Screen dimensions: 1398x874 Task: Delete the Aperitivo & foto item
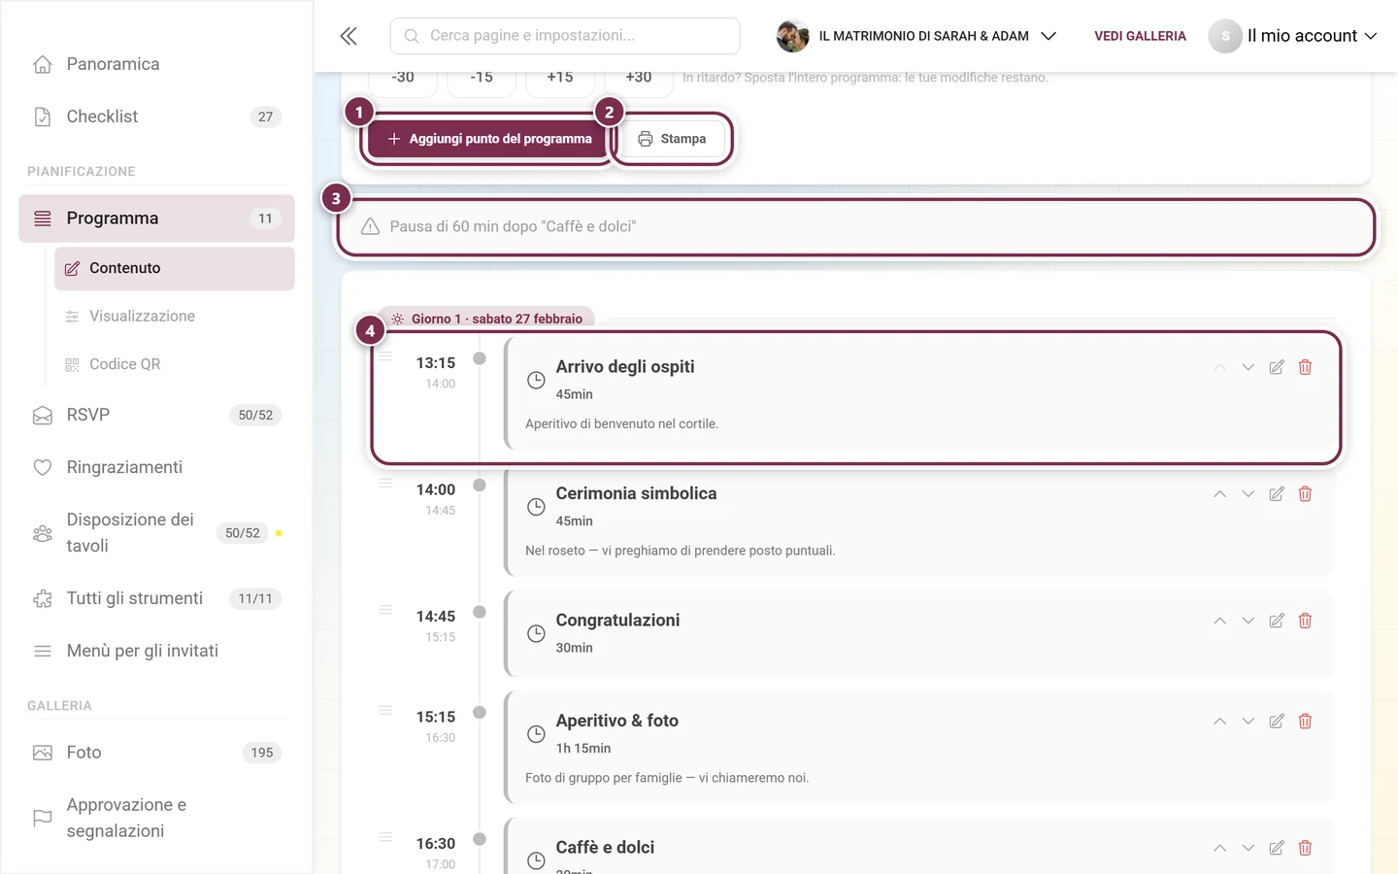tap(1305, 722)
